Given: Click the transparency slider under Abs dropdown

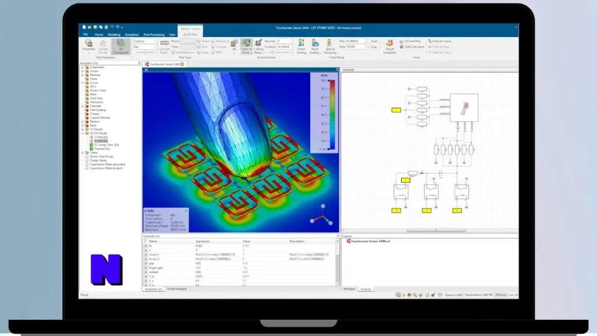Looking at the screenshot, I should (145, 52).
